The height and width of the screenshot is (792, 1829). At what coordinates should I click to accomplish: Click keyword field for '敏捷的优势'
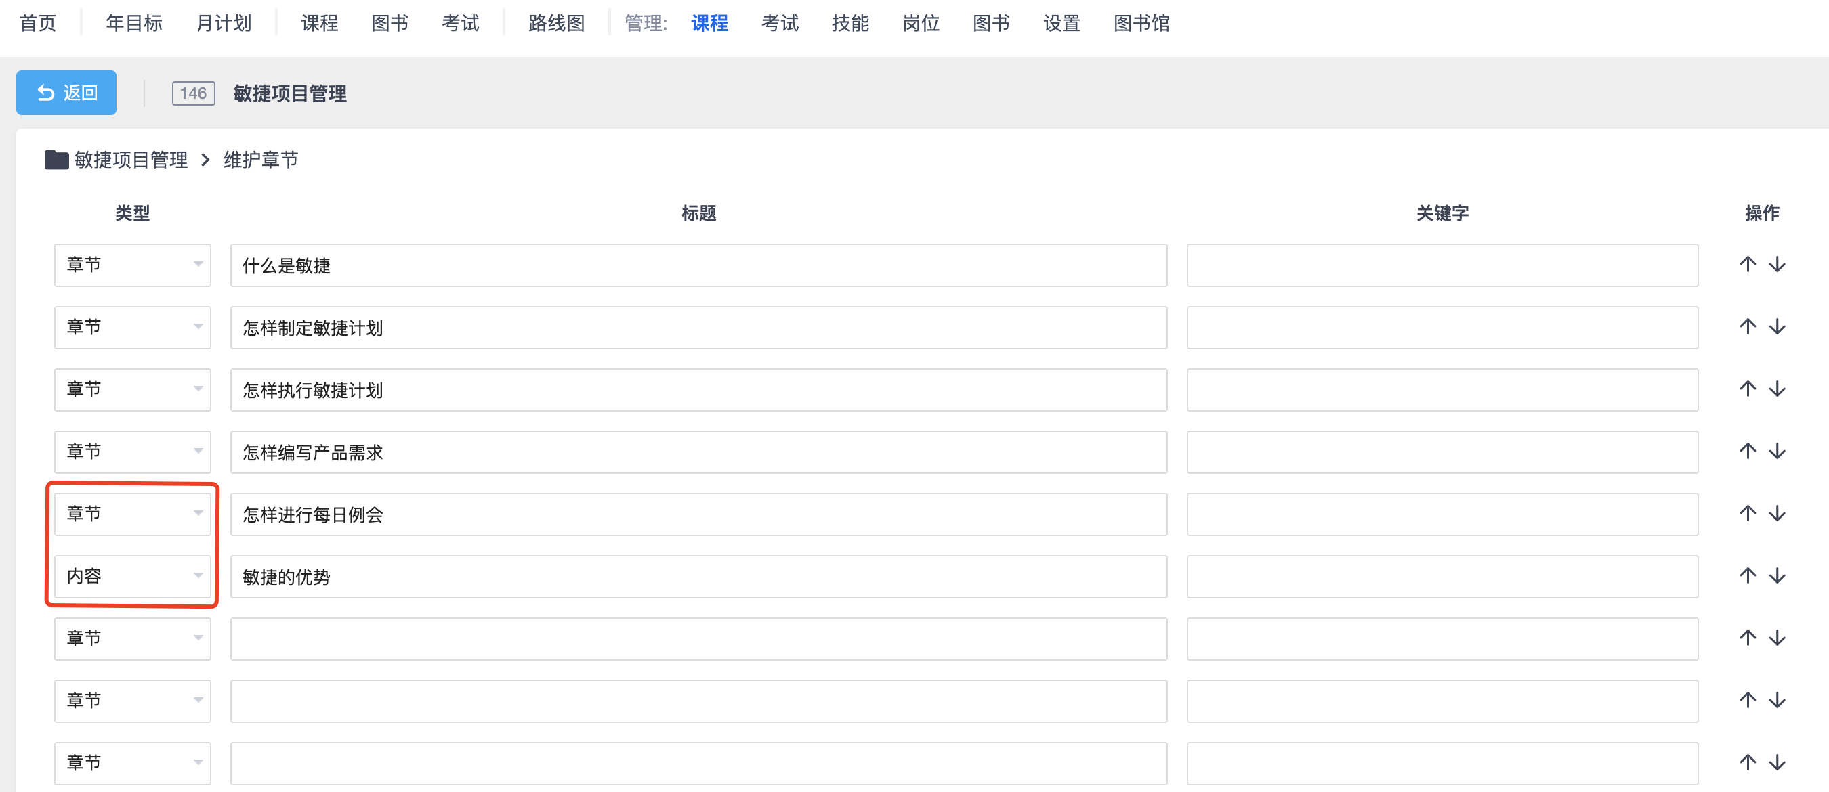coord(1443,576)
